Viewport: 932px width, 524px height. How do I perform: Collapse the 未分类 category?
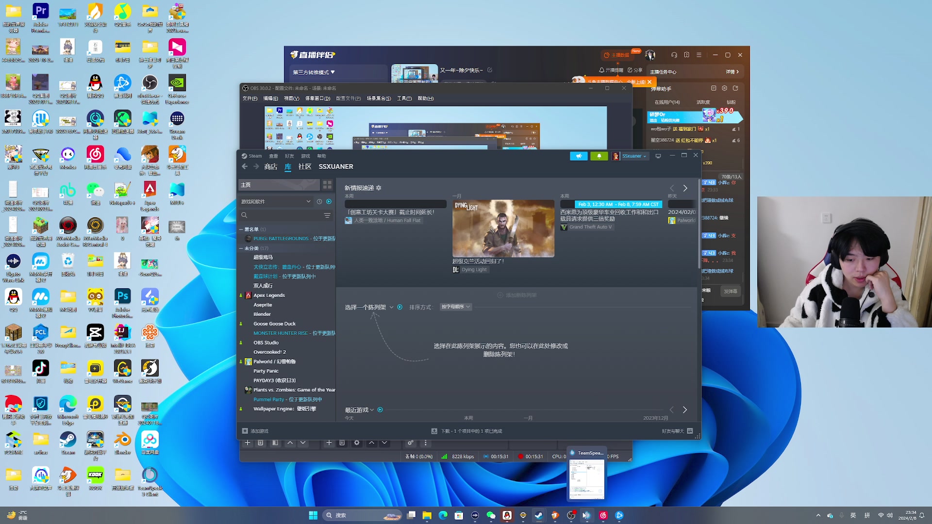(x=241, y=248)
